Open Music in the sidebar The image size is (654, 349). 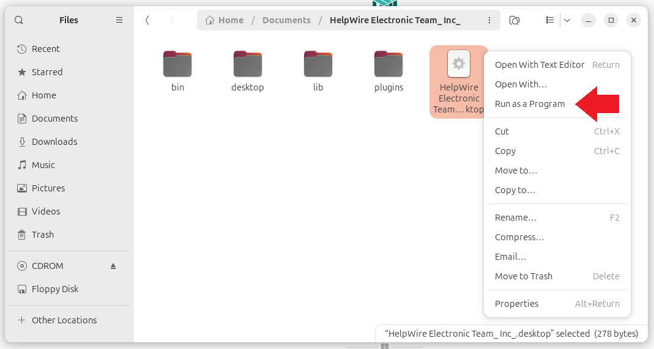pyautogui.click(x=69, y=165)
